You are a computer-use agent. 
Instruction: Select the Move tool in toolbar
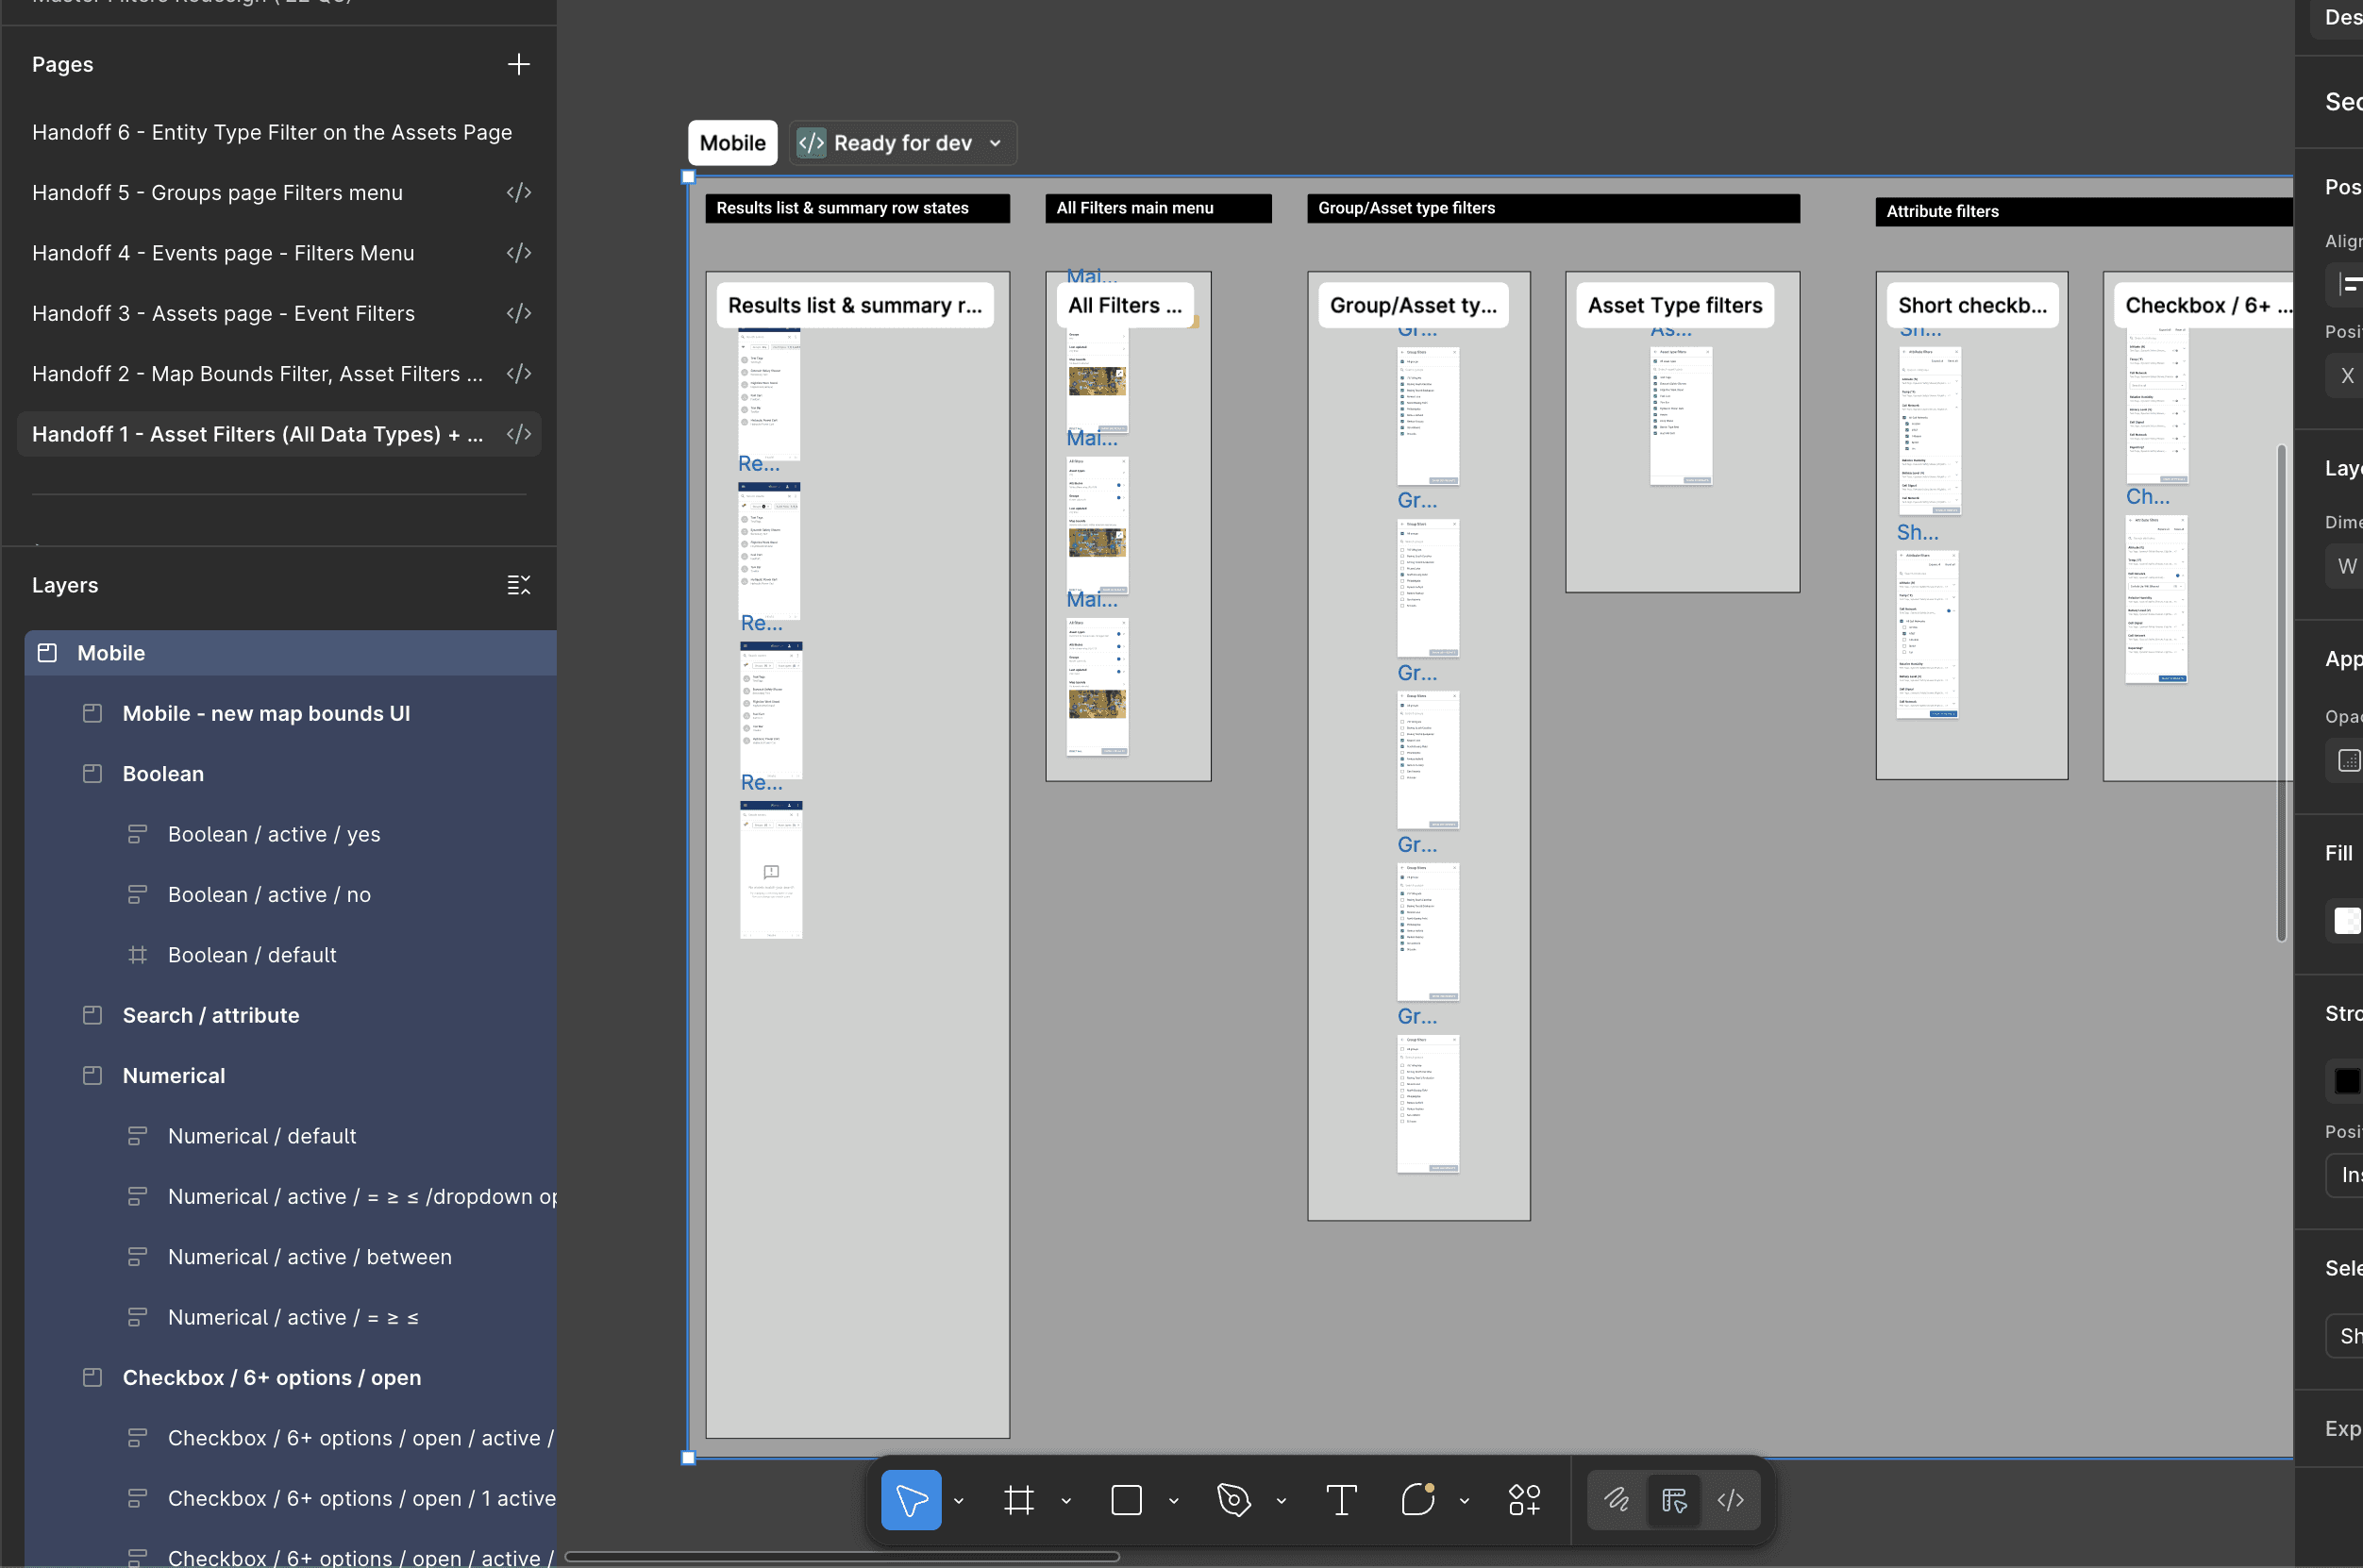coord(910,1499)
